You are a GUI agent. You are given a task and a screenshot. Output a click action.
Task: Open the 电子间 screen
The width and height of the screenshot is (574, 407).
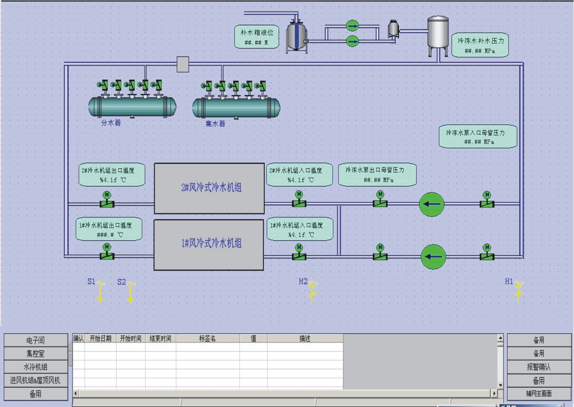(36, 340)
